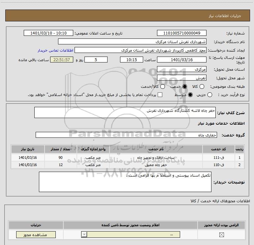Click the buyer notes text area
The width and height of the screenshot is (254, 245).
[125, 182]
